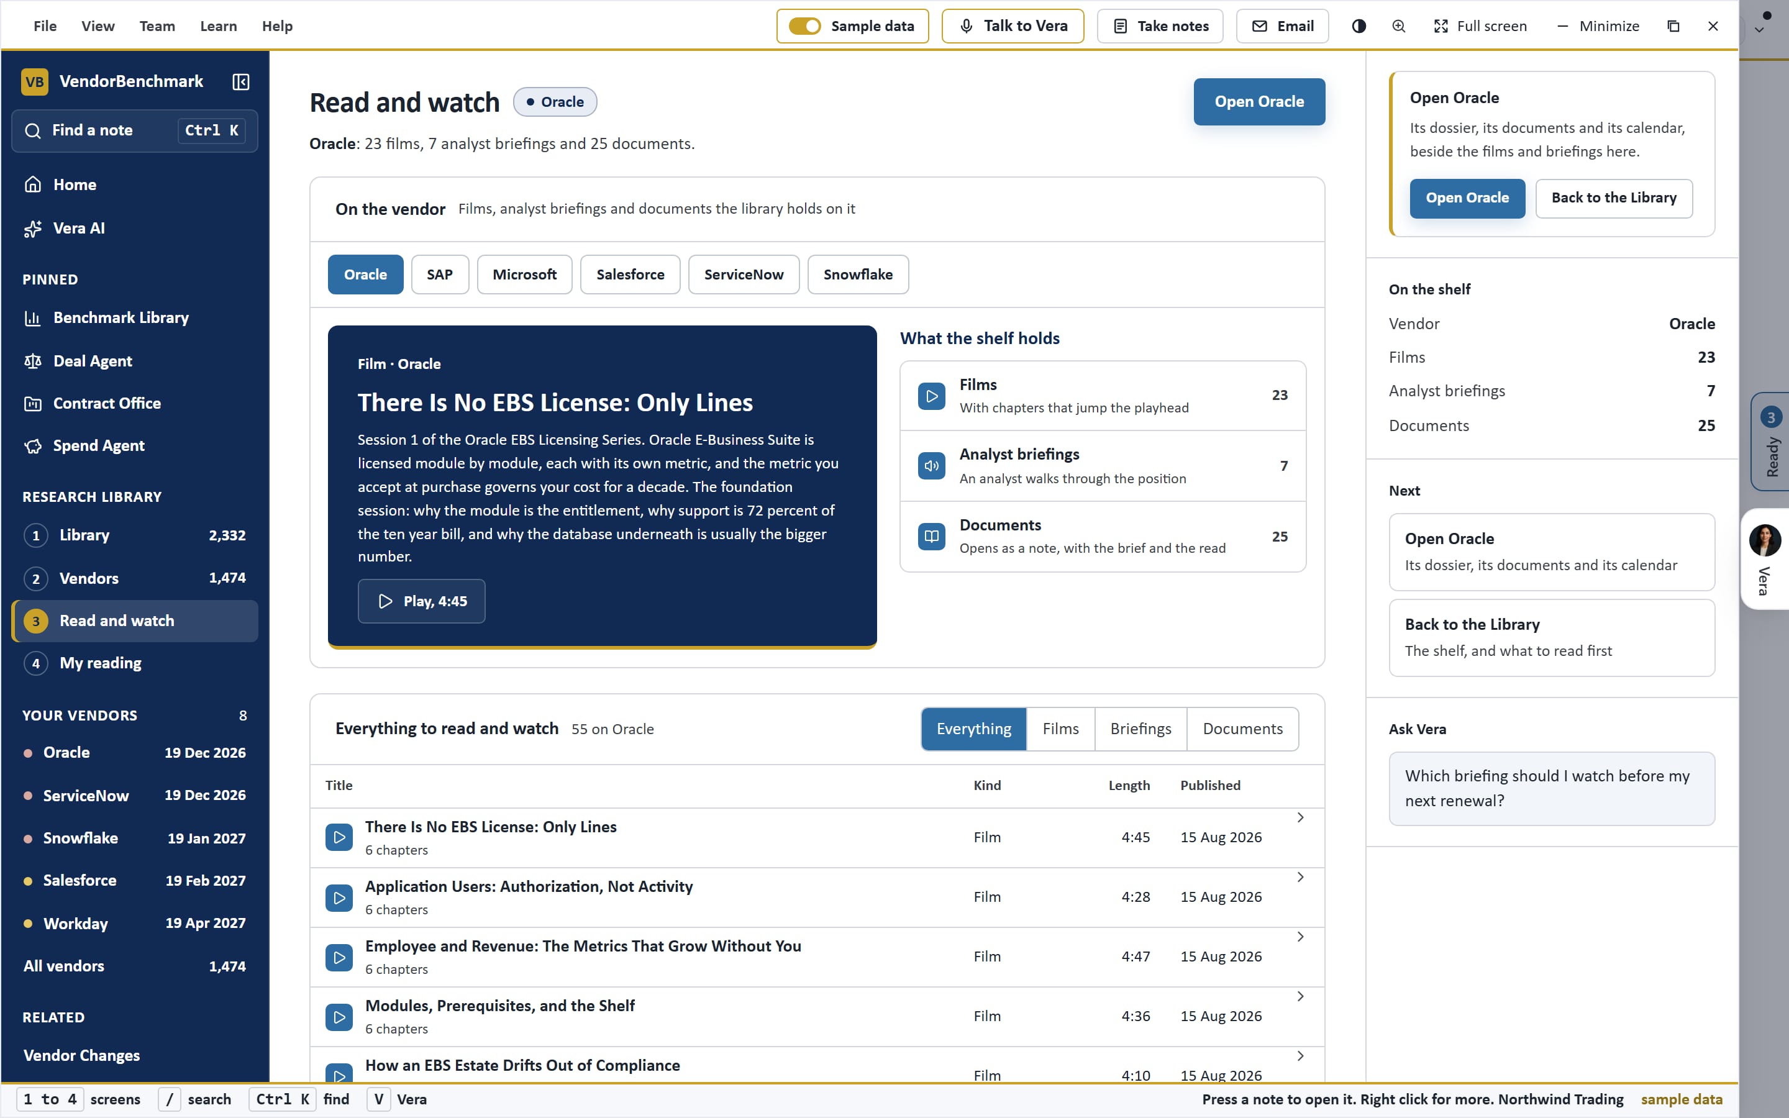Minimize the application window
This screenshot has width=1789, height=1118.
click(x=1598, y=26)
